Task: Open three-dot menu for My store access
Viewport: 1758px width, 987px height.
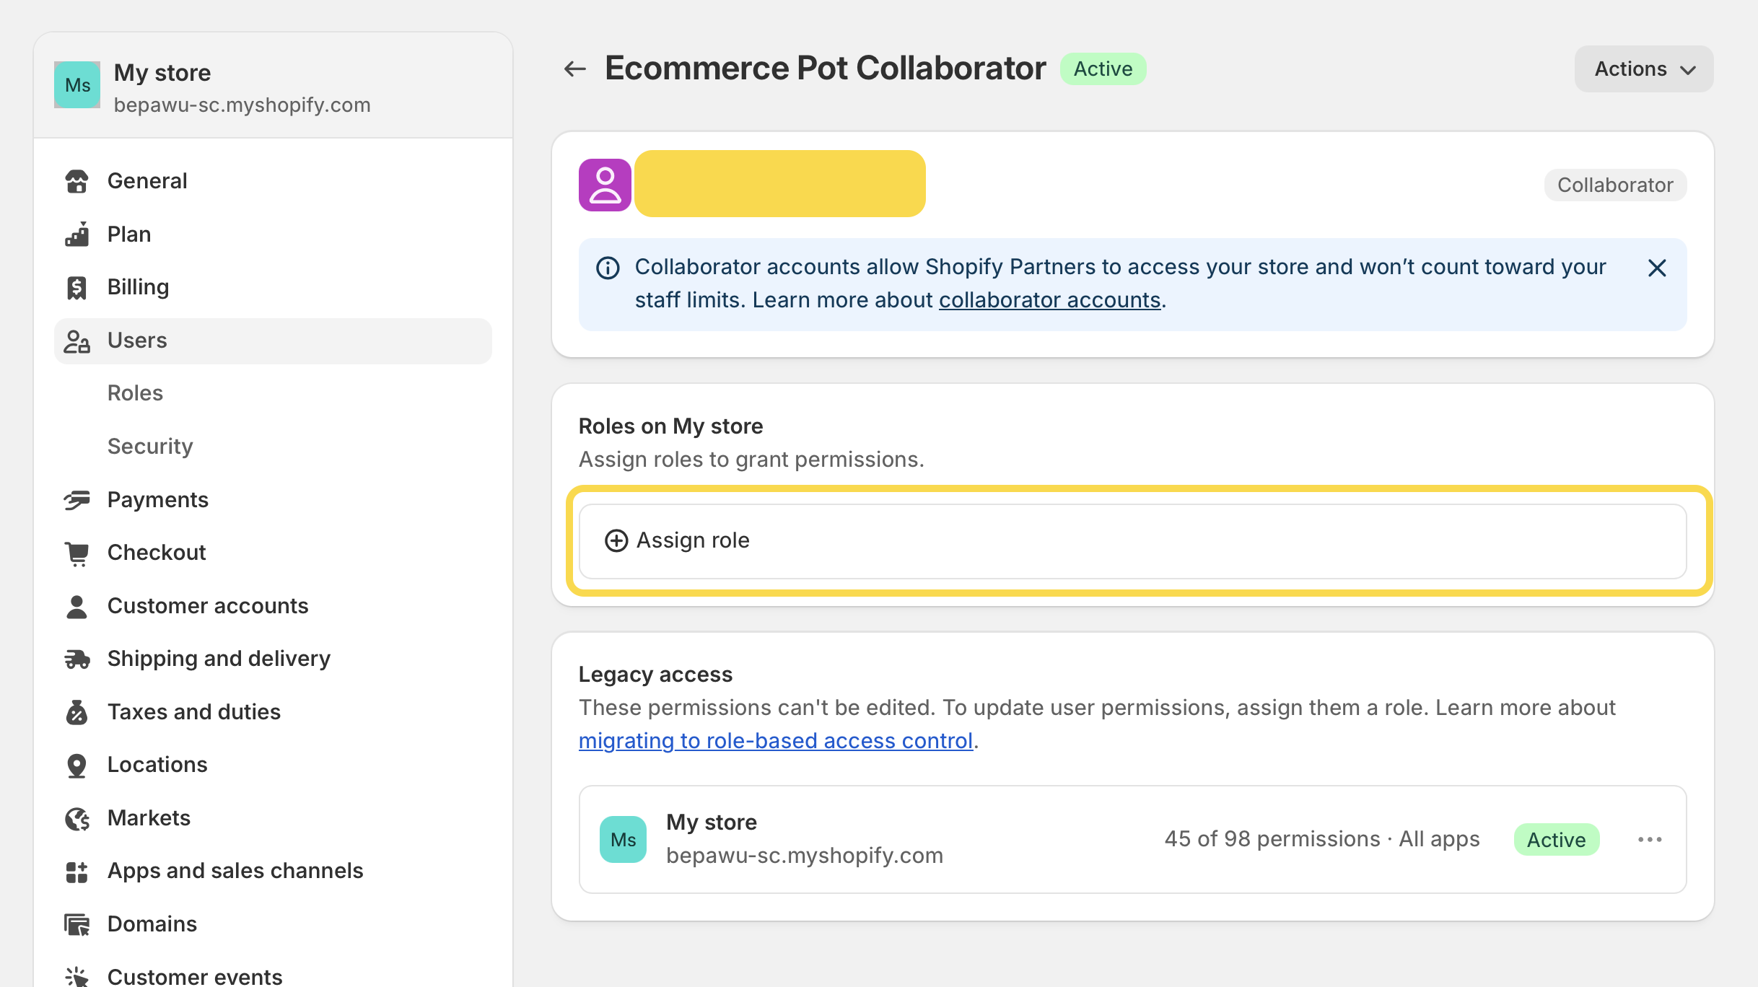Action: tap(1650, 840)
